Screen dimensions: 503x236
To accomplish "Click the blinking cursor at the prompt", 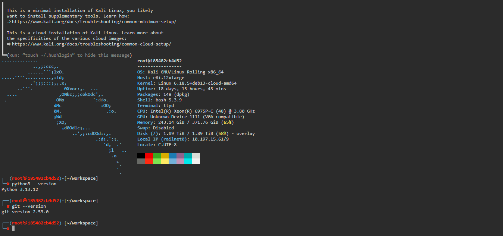I will click(x=12, y=228).
